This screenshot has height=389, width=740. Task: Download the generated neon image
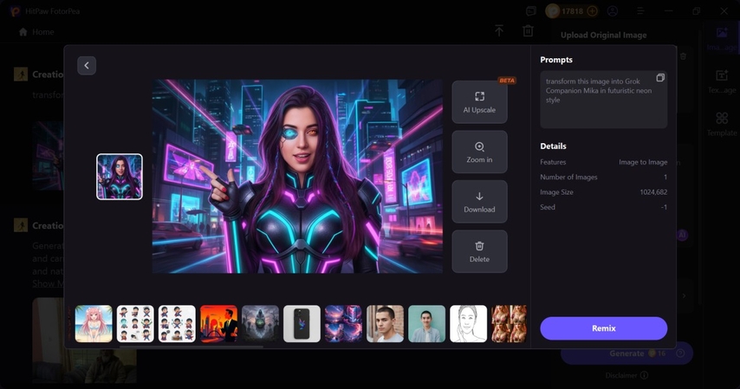[479, 201]
